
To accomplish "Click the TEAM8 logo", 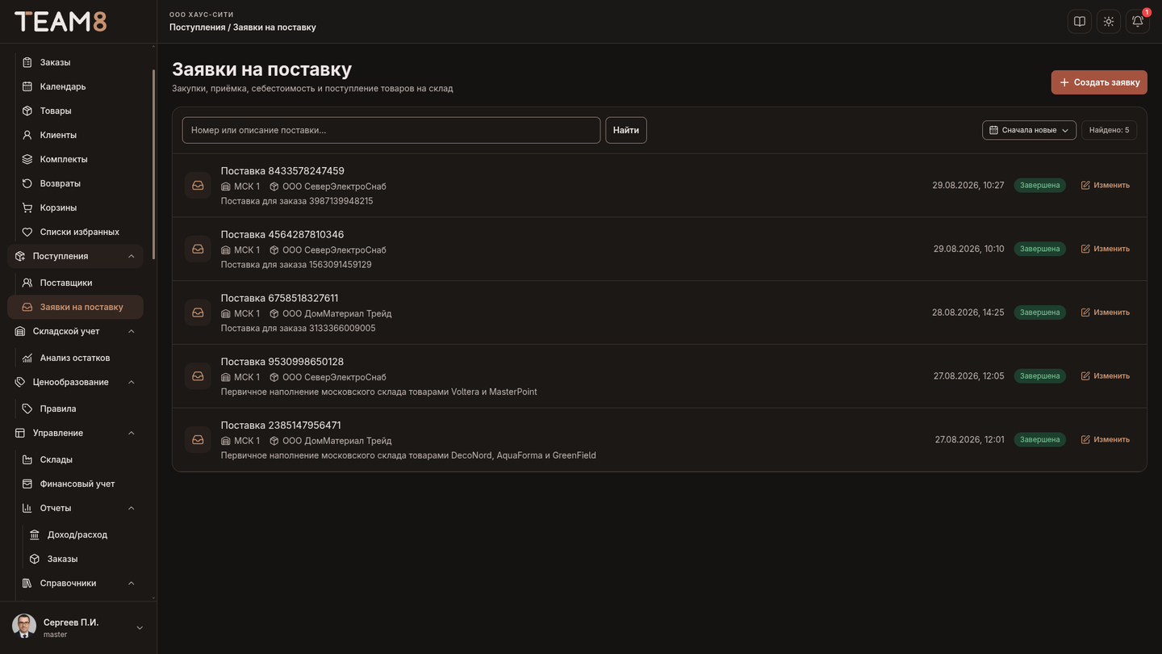I will (61, 22).
